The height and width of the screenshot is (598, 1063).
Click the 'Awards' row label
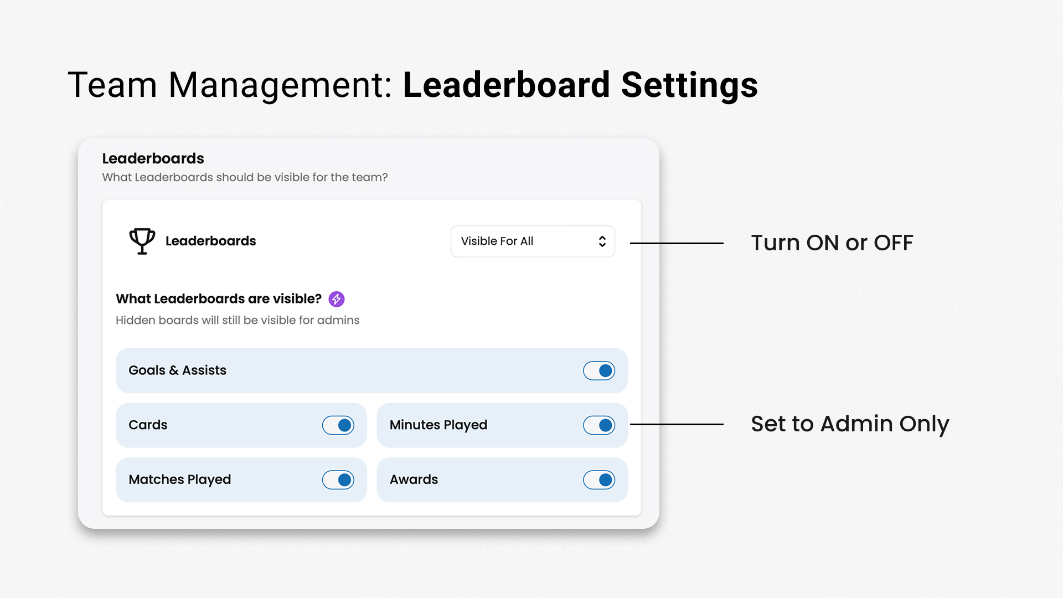(414, 480)
